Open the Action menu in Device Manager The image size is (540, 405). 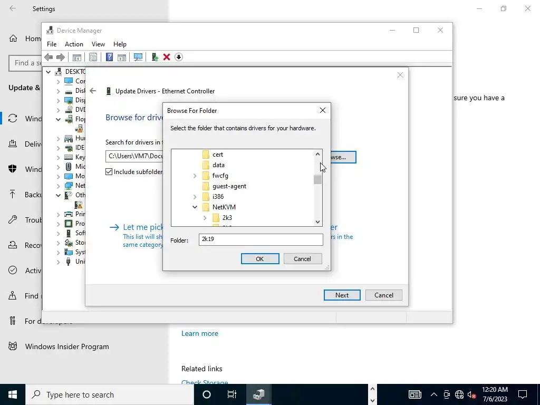74,44
